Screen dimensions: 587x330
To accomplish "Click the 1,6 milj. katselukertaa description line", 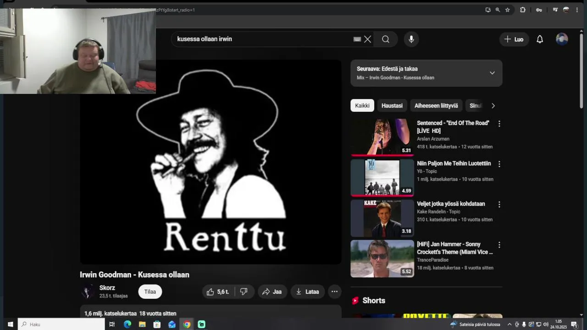I will point(130,313).
